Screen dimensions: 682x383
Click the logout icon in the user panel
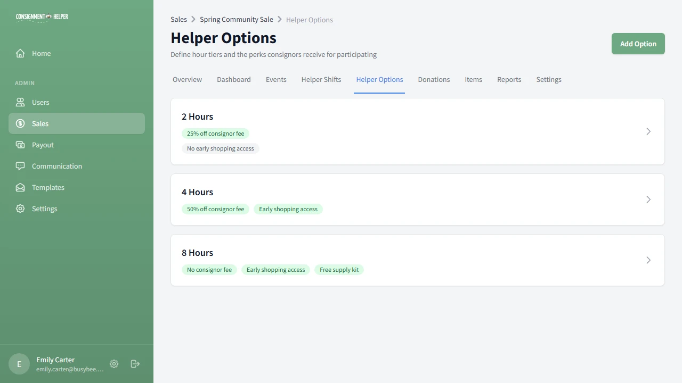(135, 364)
